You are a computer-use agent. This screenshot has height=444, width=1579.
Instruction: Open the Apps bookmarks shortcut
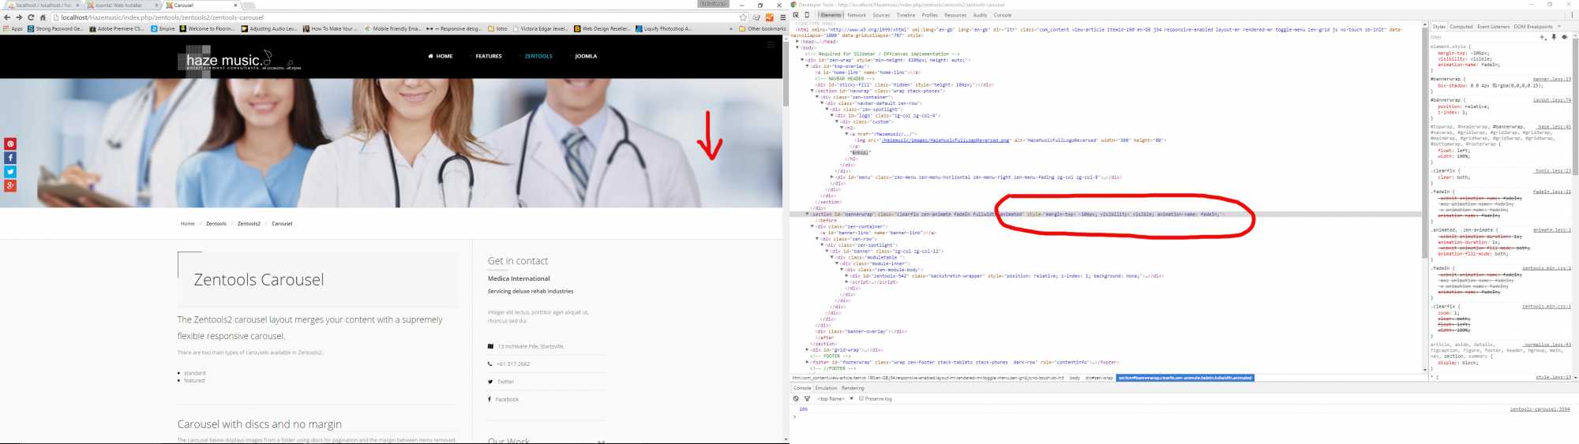(x=13, y=28)
